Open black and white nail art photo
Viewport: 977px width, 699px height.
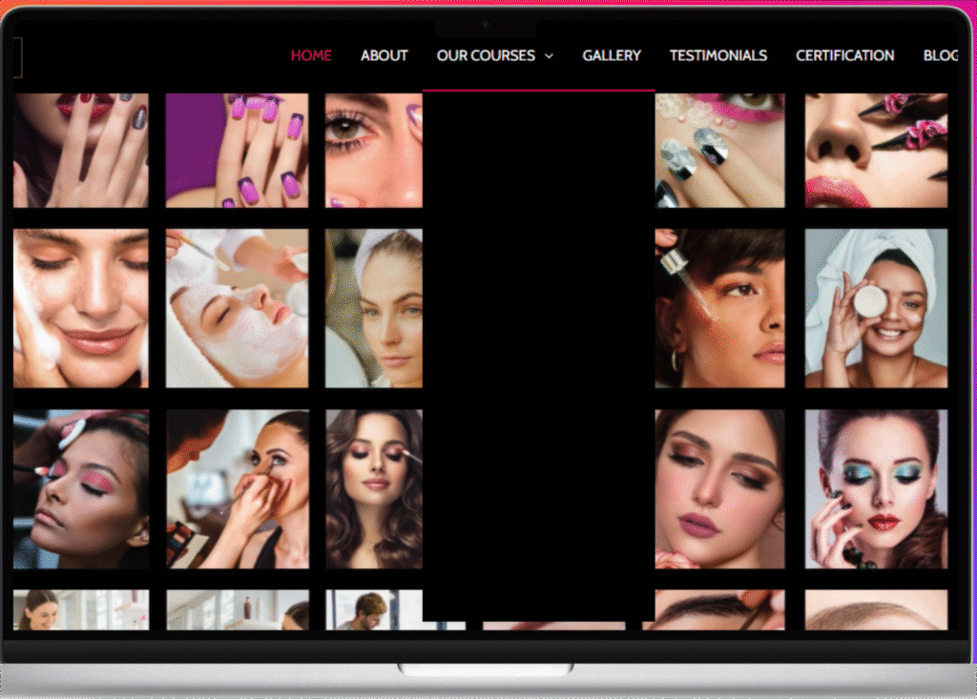click(719, 150)
